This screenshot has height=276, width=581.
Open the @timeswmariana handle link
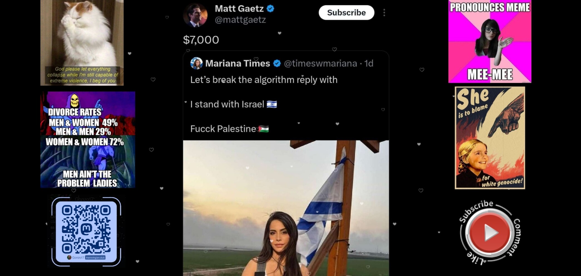coord(320,63)
